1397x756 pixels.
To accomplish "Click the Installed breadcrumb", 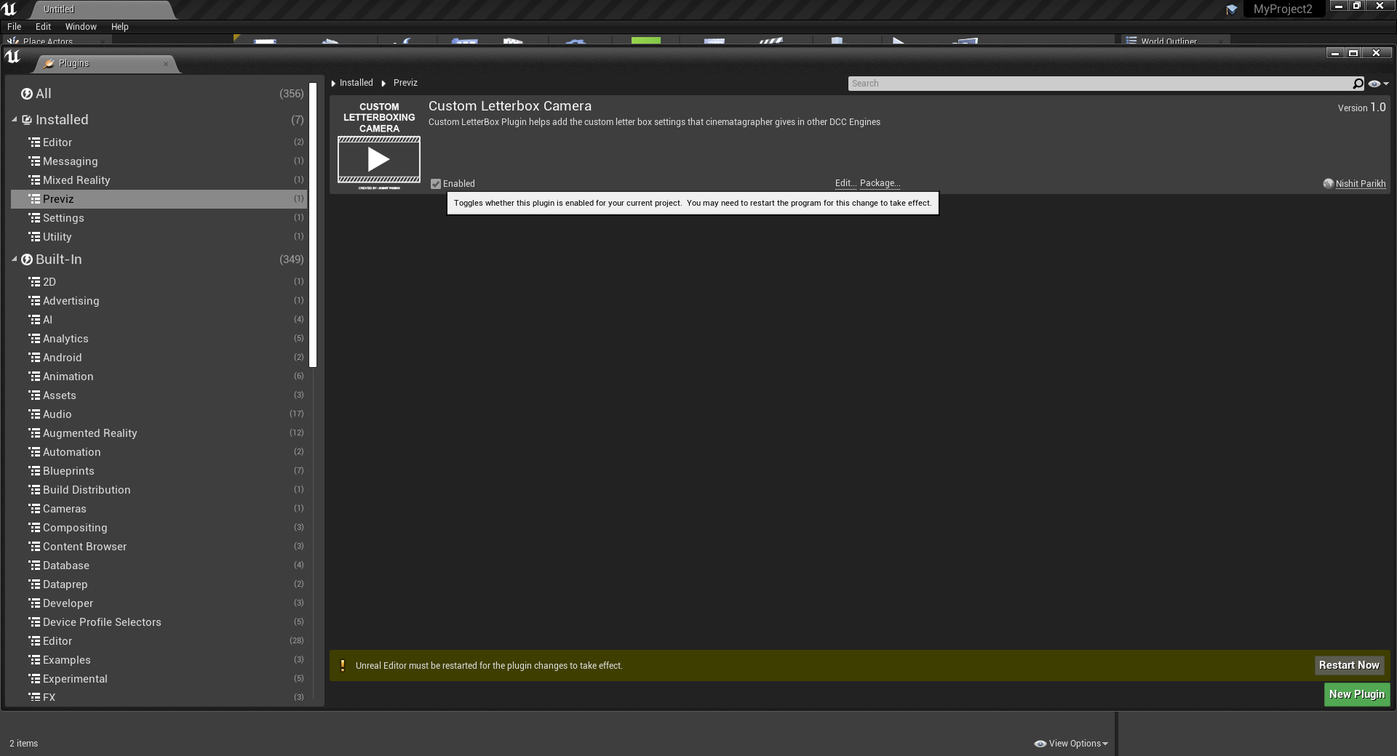I will [x=356, y=83].
